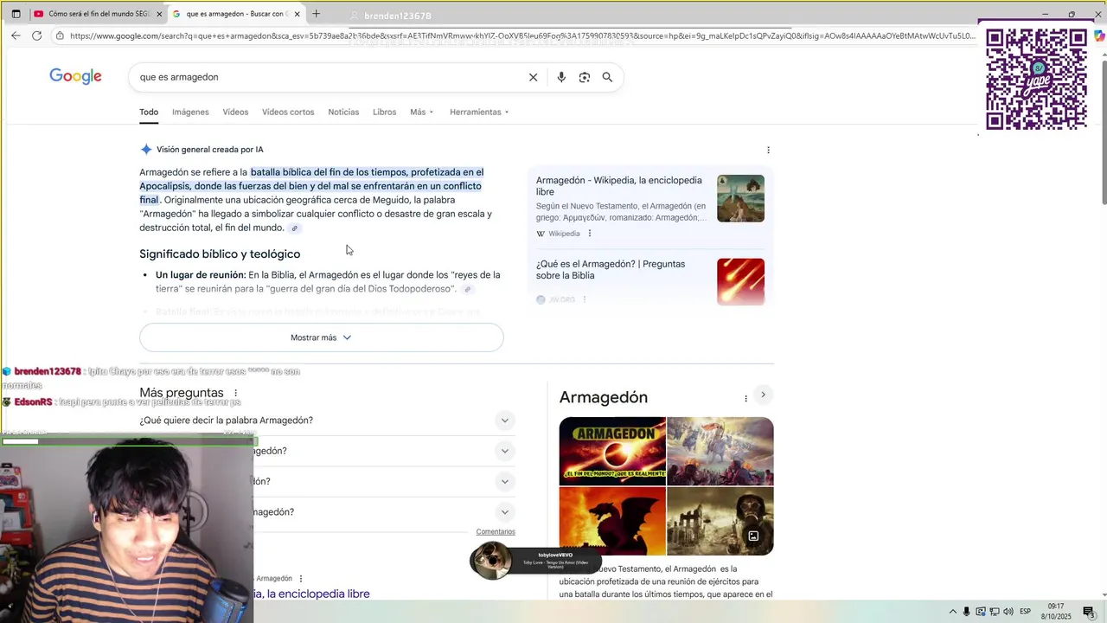Expand third question chevron in Más preguntas
Screen dimensions: 1107x623
point(505,481)
